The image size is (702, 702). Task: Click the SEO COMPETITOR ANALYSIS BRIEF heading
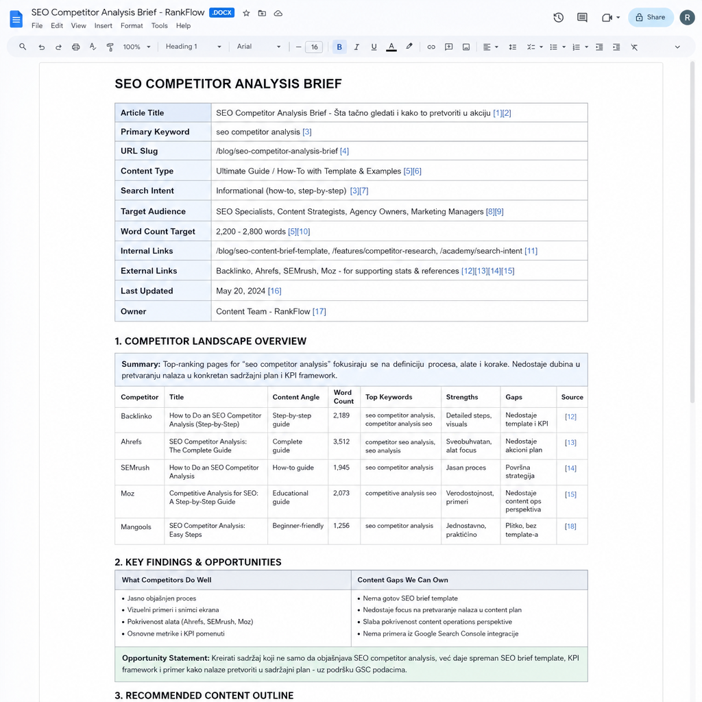pos(228,84)
